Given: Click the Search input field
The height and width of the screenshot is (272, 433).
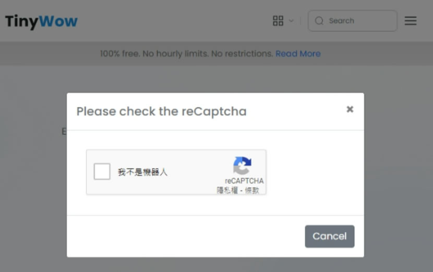Looking at the screenshot, I should (x=352, y=21).
